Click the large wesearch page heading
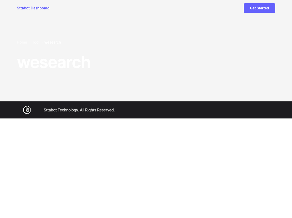Viewport: 292px width, 218px height. (x=54, y=62)
